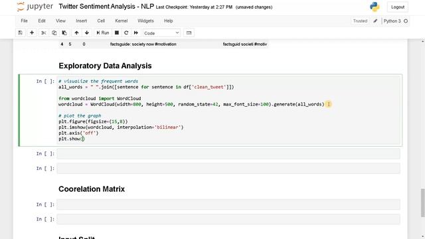Click the plt.axis('off') line

click(x=78, y=133)
